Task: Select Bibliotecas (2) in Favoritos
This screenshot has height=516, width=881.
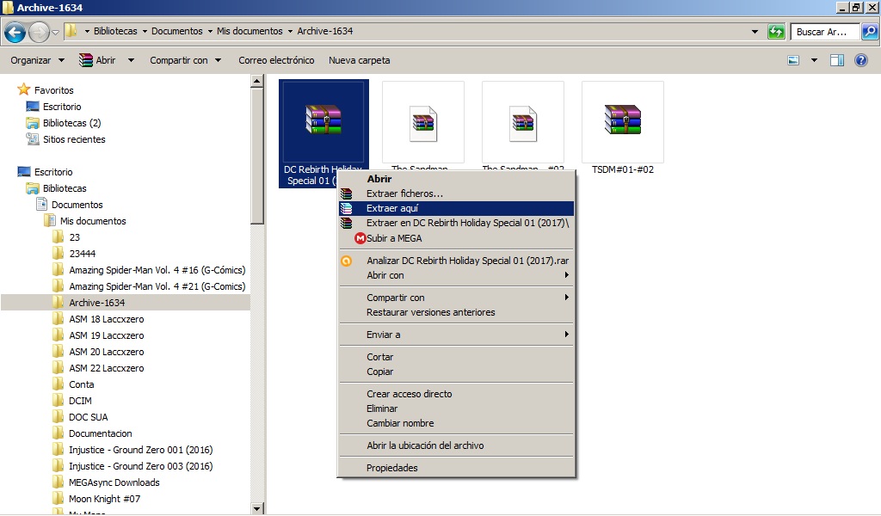Action: pyautogui.click(x=72, y=122)
